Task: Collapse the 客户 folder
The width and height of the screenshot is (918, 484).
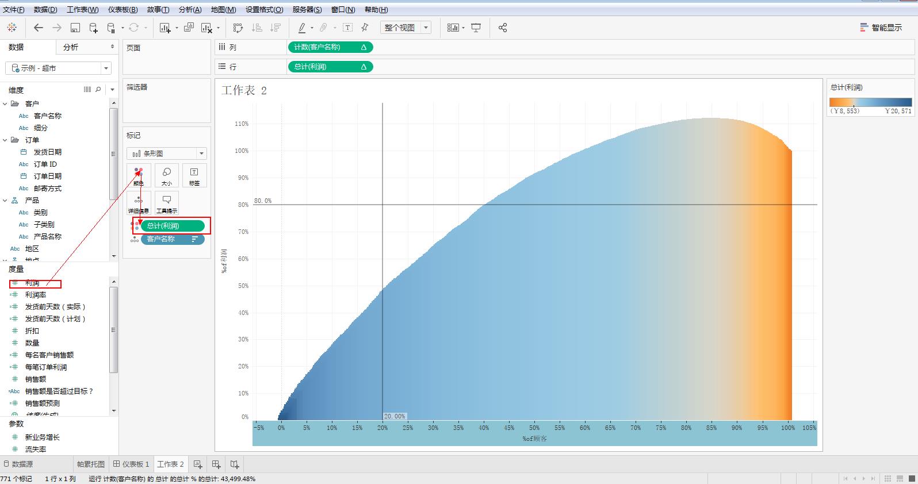Action: point(5,104)
